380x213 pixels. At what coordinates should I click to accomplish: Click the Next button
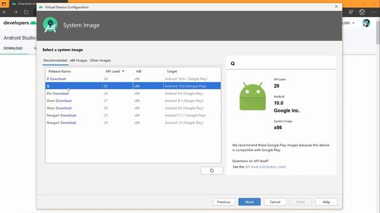tap(249, 202)
